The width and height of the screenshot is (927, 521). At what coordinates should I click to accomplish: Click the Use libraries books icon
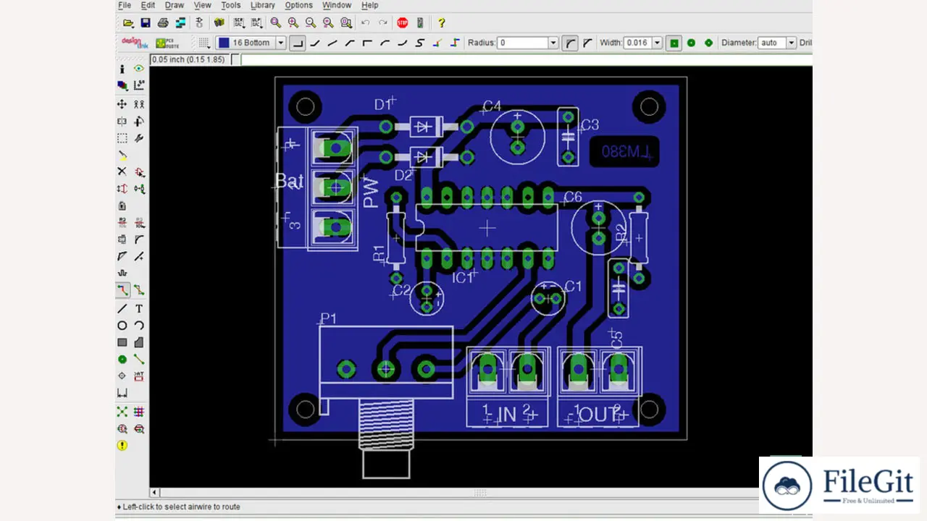tap(219, 23)
